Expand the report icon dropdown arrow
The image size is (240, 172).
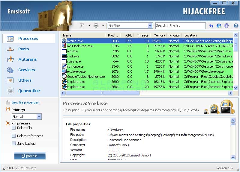(89, 26)
